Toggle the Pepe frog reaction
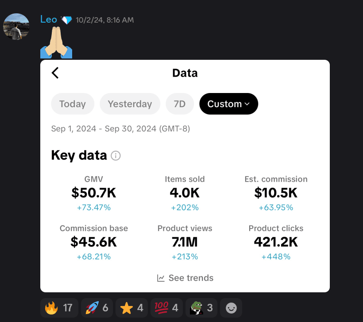Screen dimensions: 363x322 201,307
